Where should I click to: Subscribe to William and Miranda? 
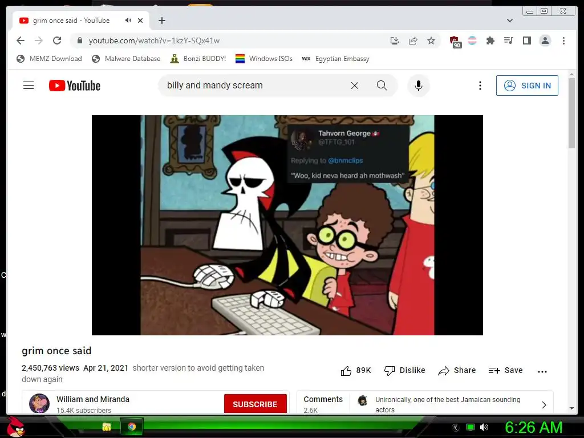coord(255,404)
